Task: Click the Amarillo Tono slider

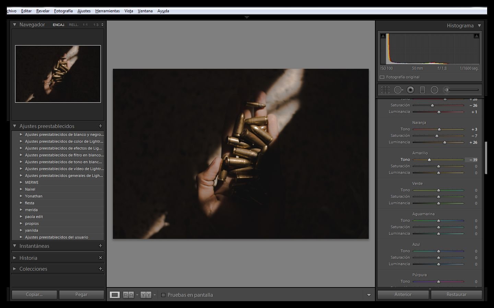Action: click(x=438, y=160)
